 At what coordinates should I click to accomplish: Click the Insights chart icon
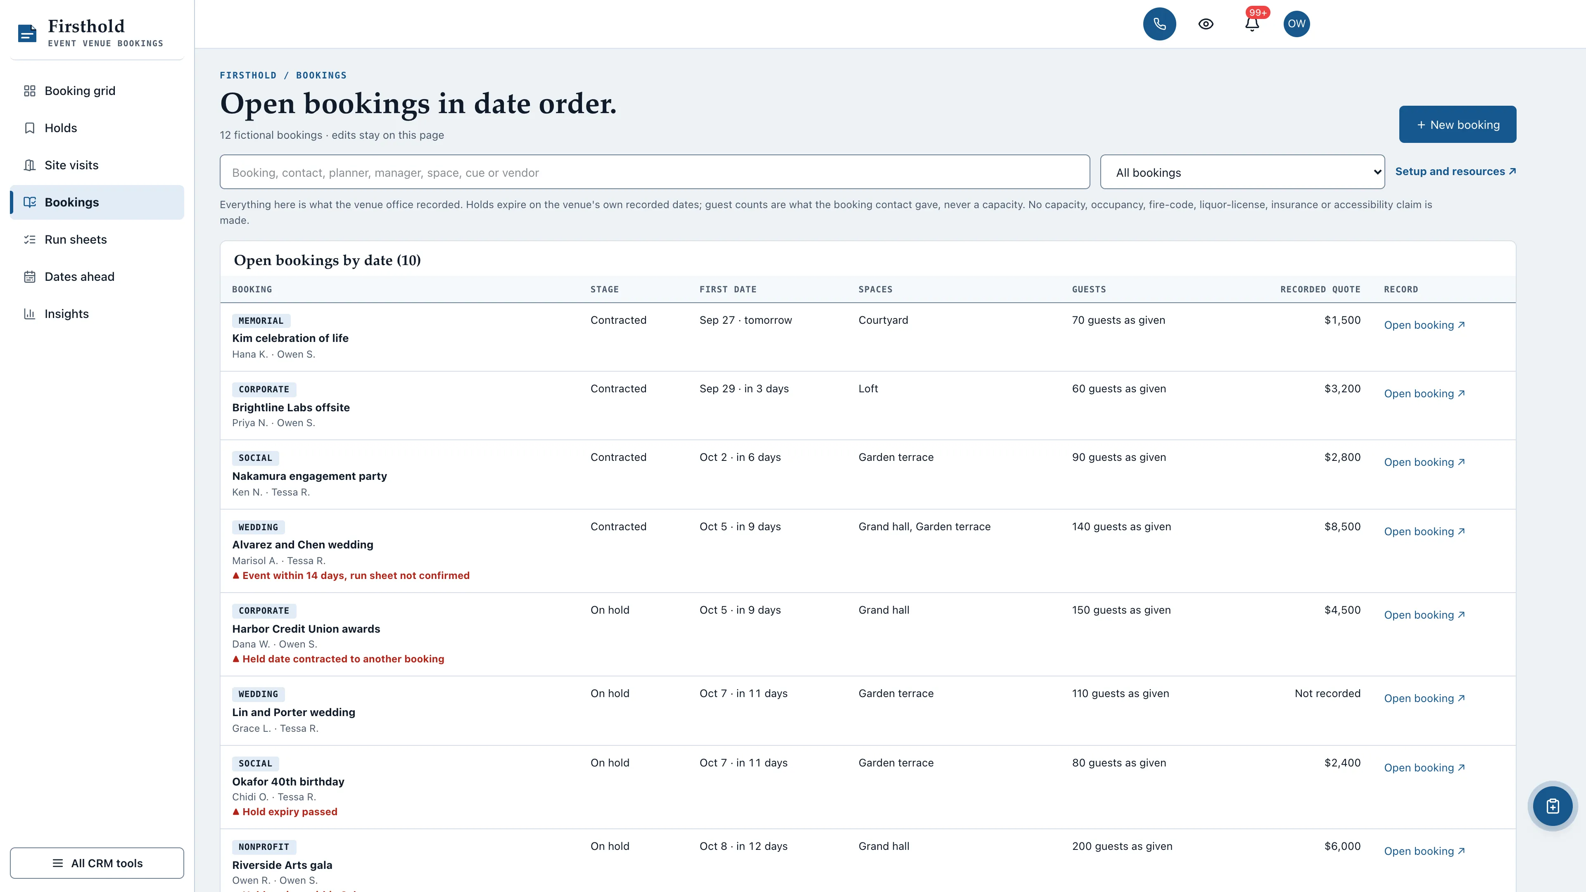pyautogui.click(x=30, y=314)
